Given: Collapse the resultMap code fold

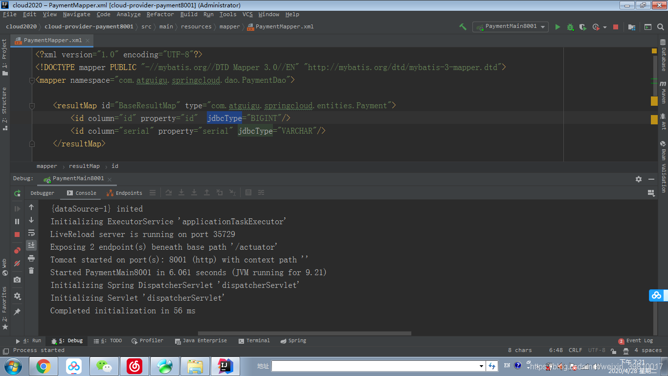Looking at the screenshot, I should (32, 105).
